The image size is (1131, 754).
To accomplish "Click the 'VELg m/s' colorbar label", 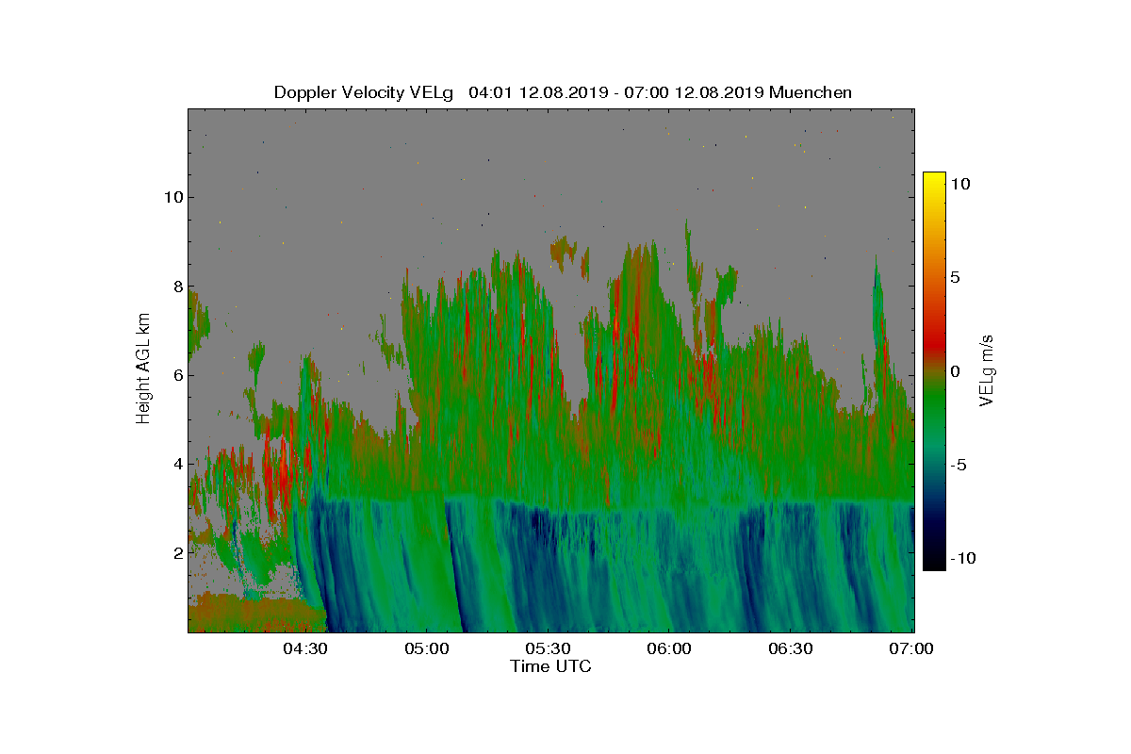I will [987, 369].
